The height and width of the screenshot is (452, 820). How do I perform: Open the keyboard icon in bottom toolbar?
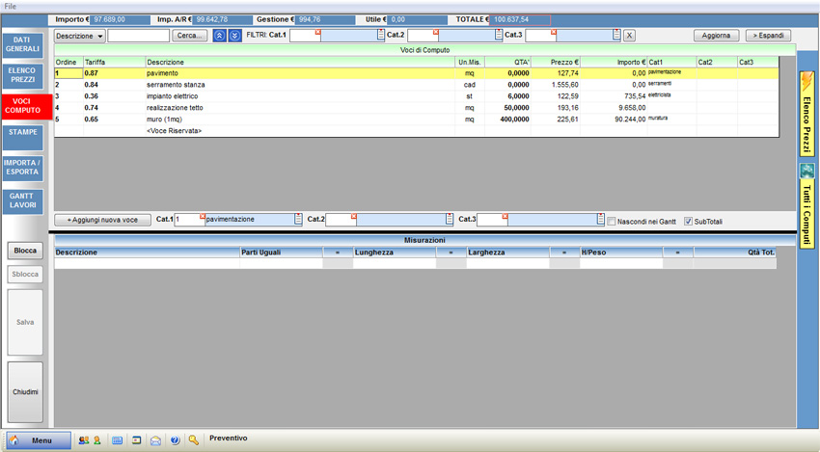point(117,440)
